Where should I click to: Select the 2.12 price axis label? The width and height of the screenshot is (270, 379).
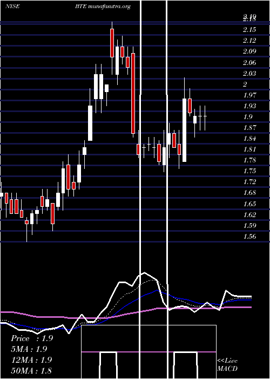coord(249,41)
